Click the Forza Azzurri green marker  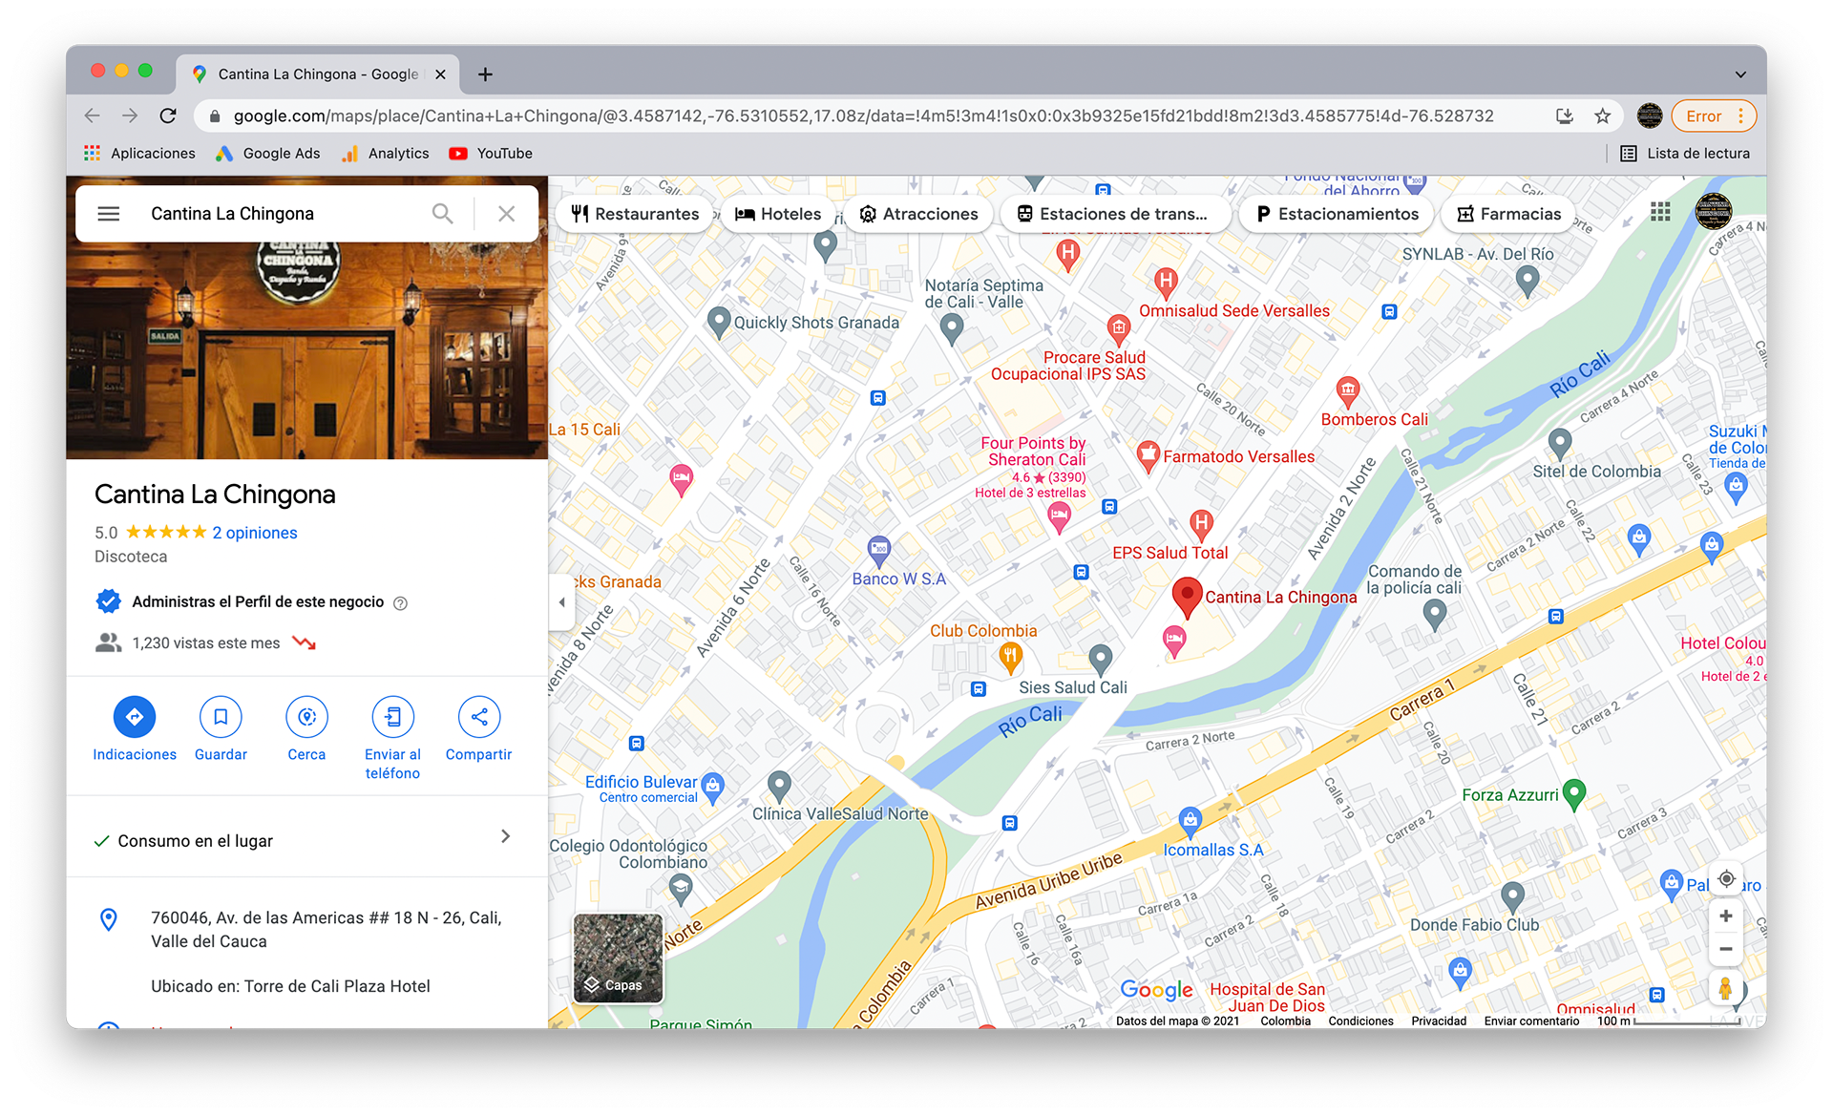pyautogui.click(x=1574, y=794)
